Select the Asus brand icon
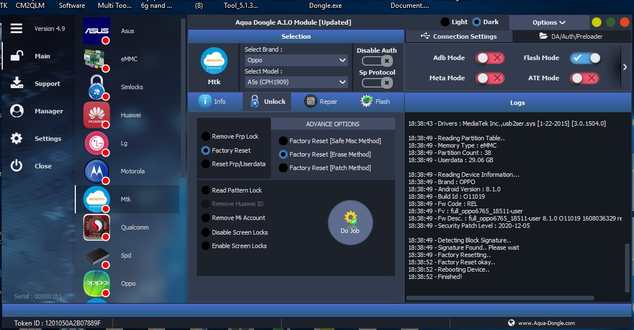 click(x=97, y=31)
